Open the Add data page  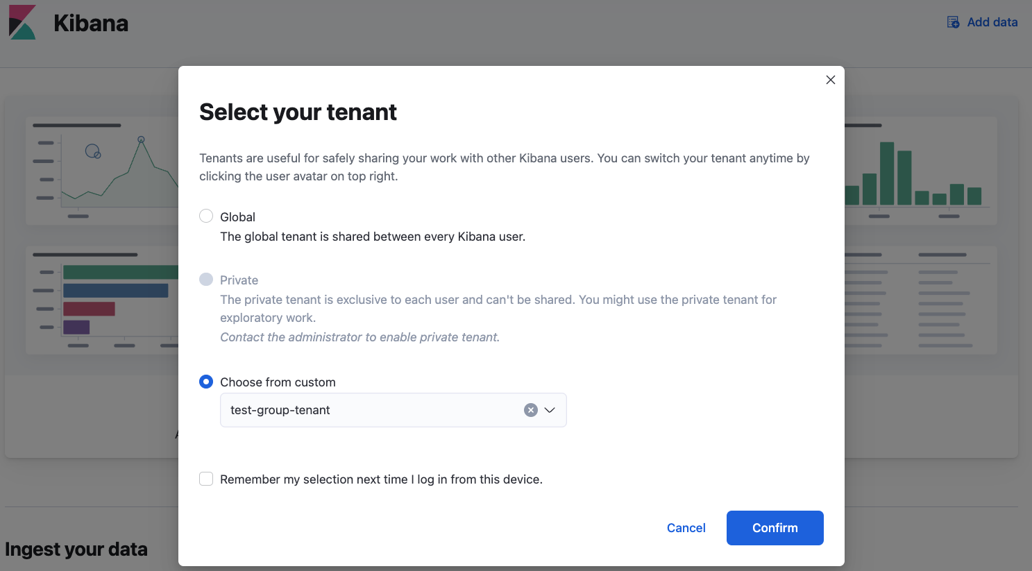click(992, 22)
